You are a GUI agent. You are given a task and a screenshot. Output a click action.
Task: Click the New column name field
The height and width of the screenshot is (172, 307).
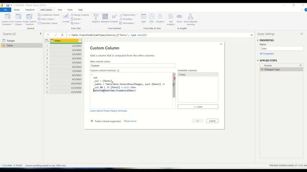pos(132,66)
